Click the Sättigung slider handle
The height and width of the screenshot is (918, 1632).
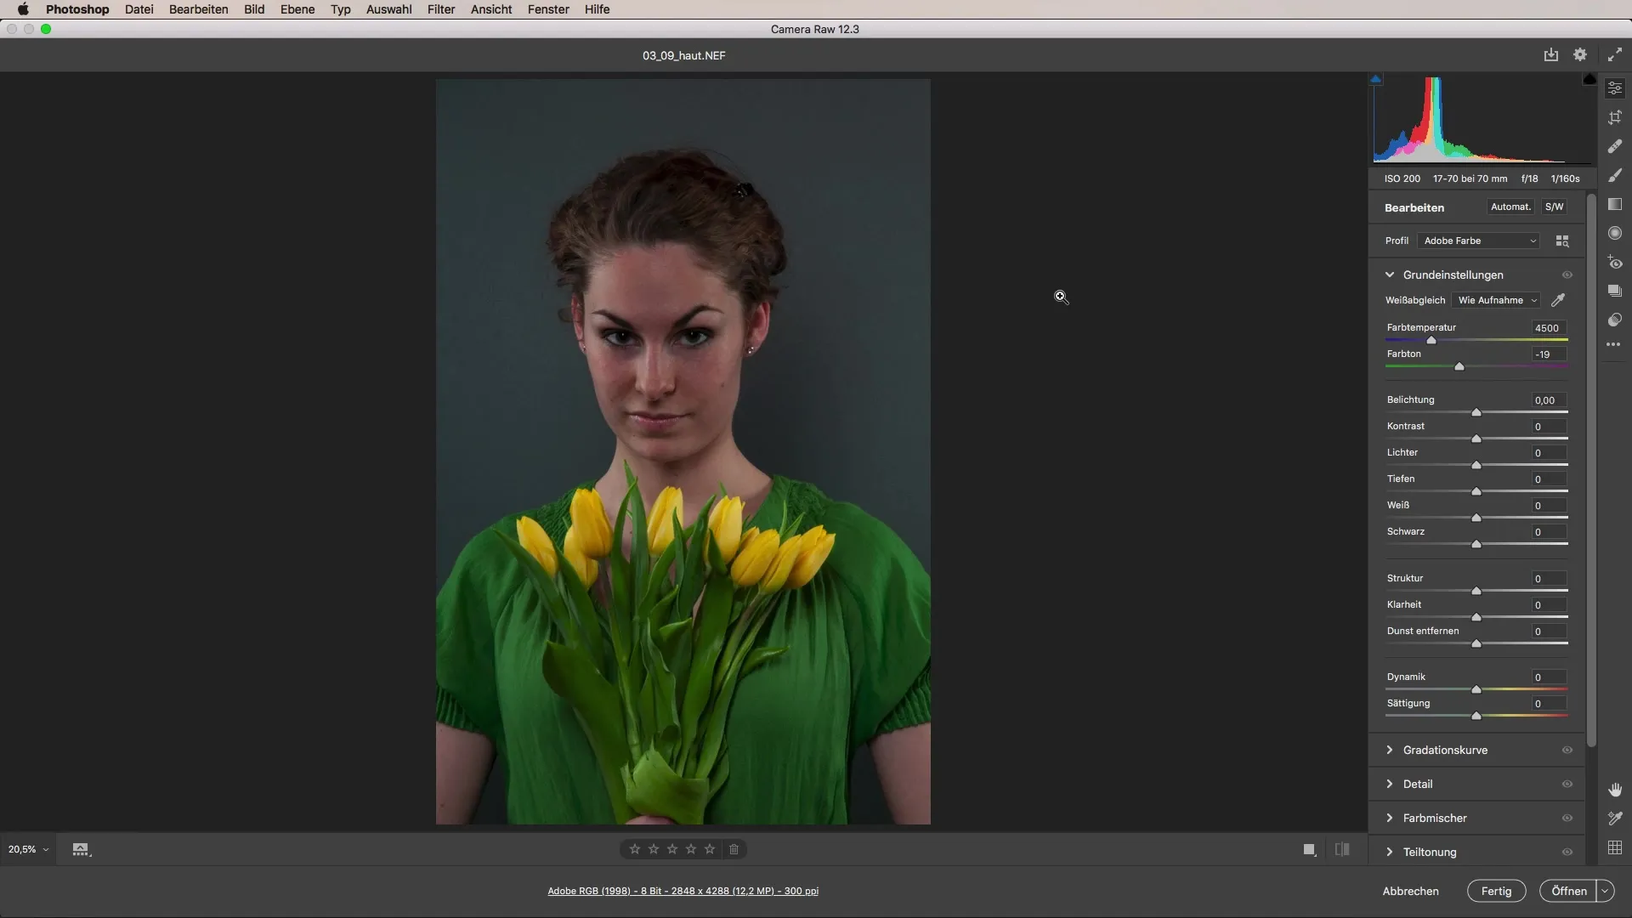pos(1476,716)
